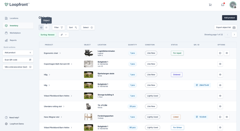The height and width of the screenshot is (131, 240).
Task: Click panel icon in Ergonomic chair options
Action: 220,53
